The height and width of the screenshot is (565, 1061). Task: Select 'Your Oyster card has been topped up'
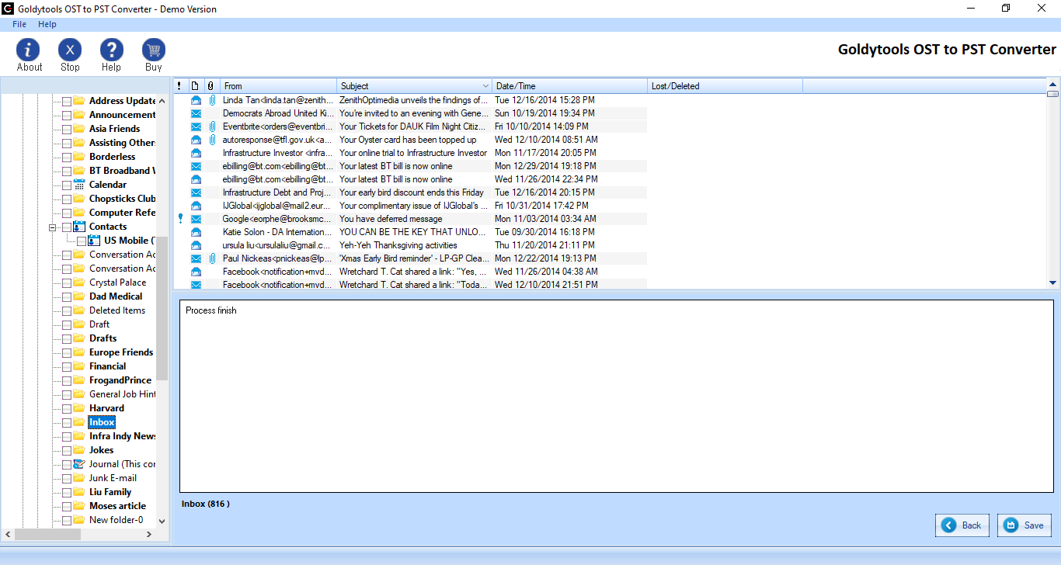click(408, 140)
